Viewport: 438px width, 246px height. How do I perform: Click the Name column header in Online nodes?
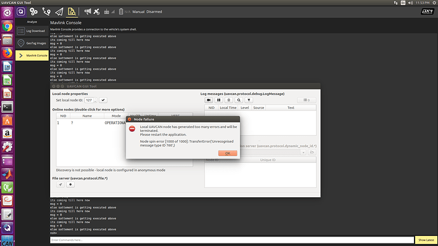point(87,116)
